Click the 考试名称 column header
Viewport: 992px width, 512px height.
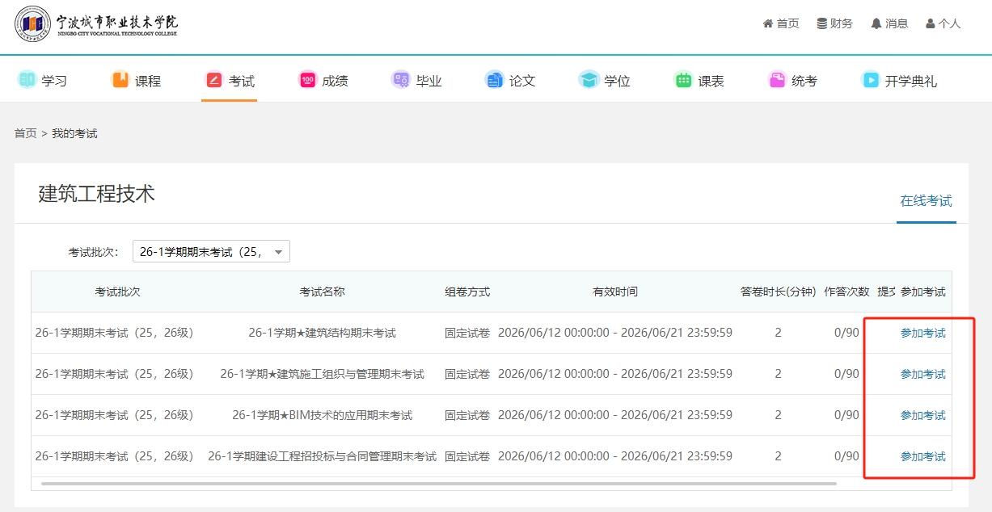coord(322,292)
